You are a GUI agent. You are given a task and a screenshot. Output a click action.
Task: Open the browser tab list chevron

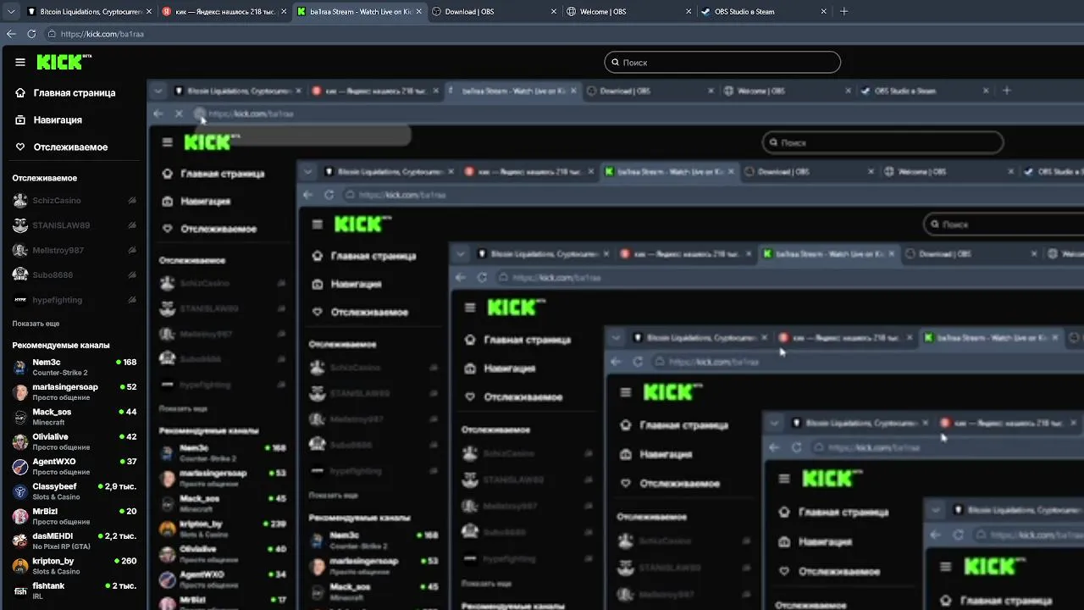coord(11,12)
